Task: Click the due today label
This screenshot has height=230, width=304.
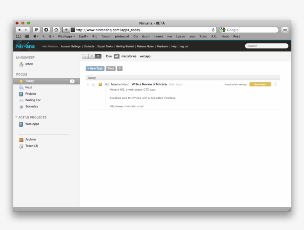Action: (x=260, y=84)
